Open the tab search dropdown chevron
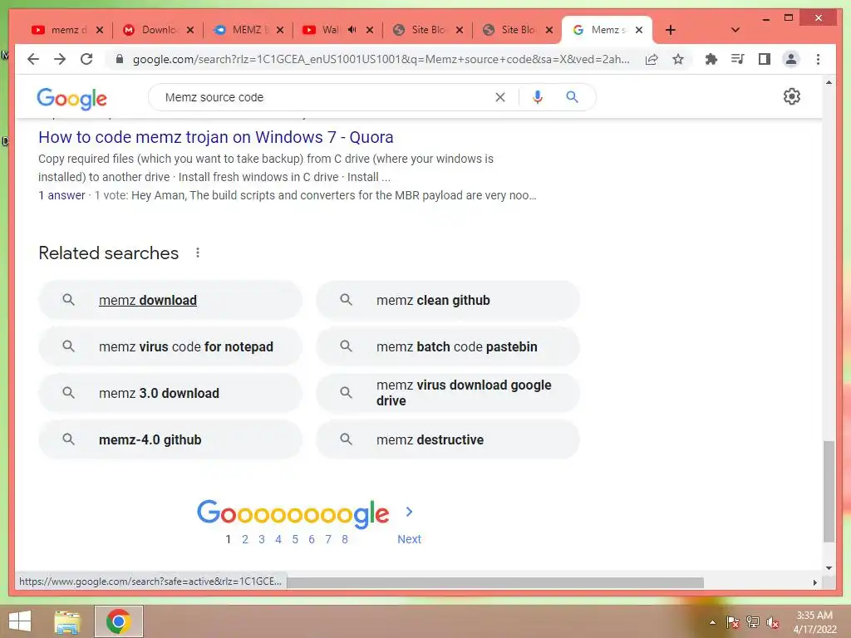This screenshot has width=851, height=638. coord(735,30)
